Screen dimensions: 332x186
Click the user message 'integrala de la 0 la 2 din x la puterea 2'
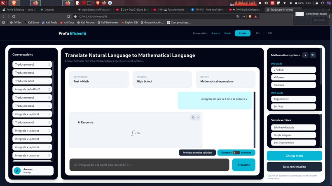(x=215, y=100)
